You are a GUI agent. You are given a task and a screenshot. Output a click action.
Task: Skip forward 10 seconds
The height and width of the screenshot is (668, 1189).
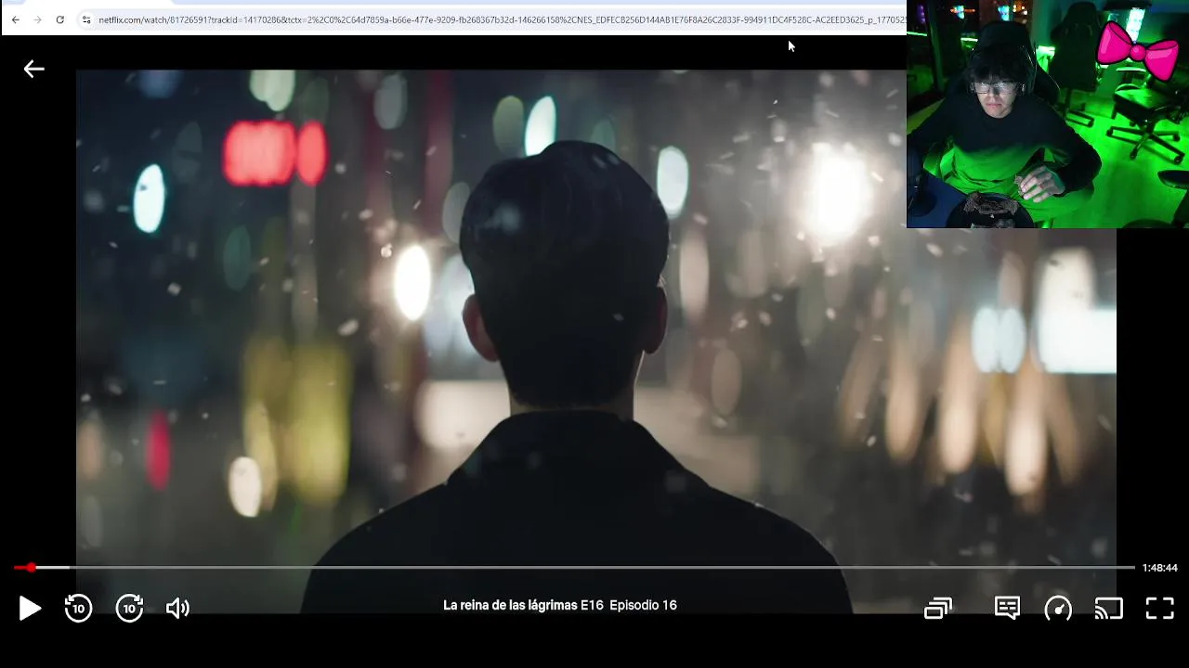[129, 609]
